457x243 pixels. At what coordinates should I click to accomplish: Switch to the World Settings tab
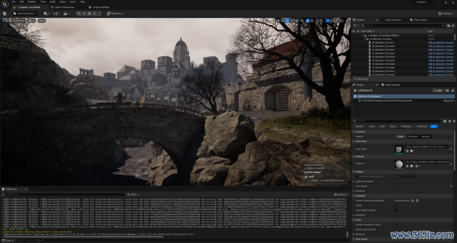(392, 85)
